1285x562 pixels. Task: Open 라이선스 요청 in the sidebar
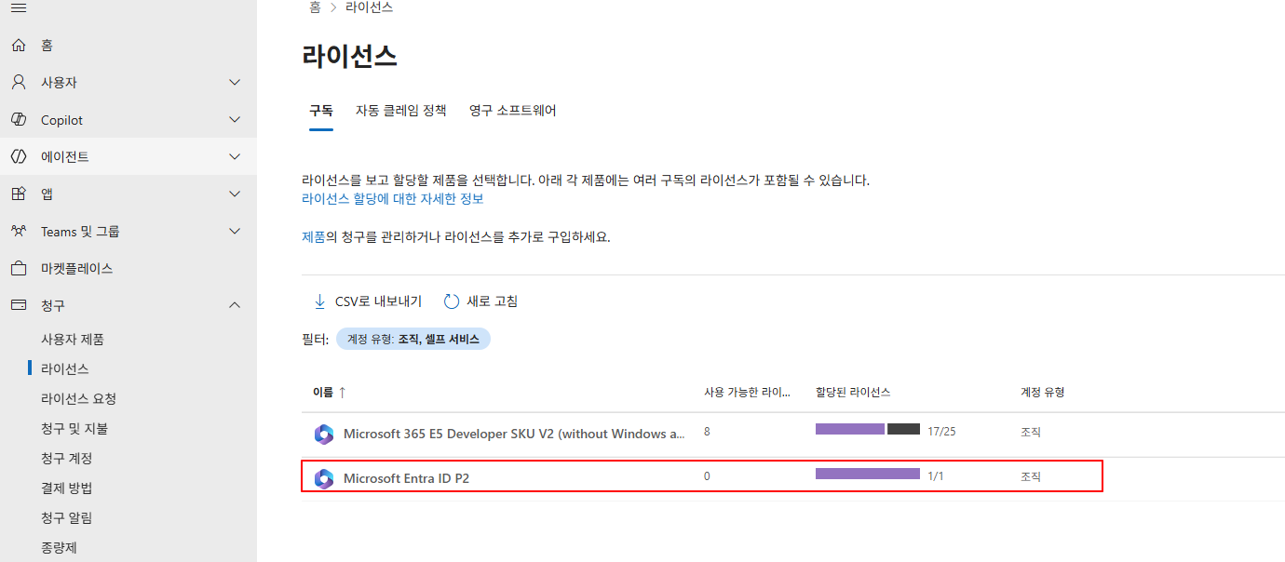tap(78, 399)
